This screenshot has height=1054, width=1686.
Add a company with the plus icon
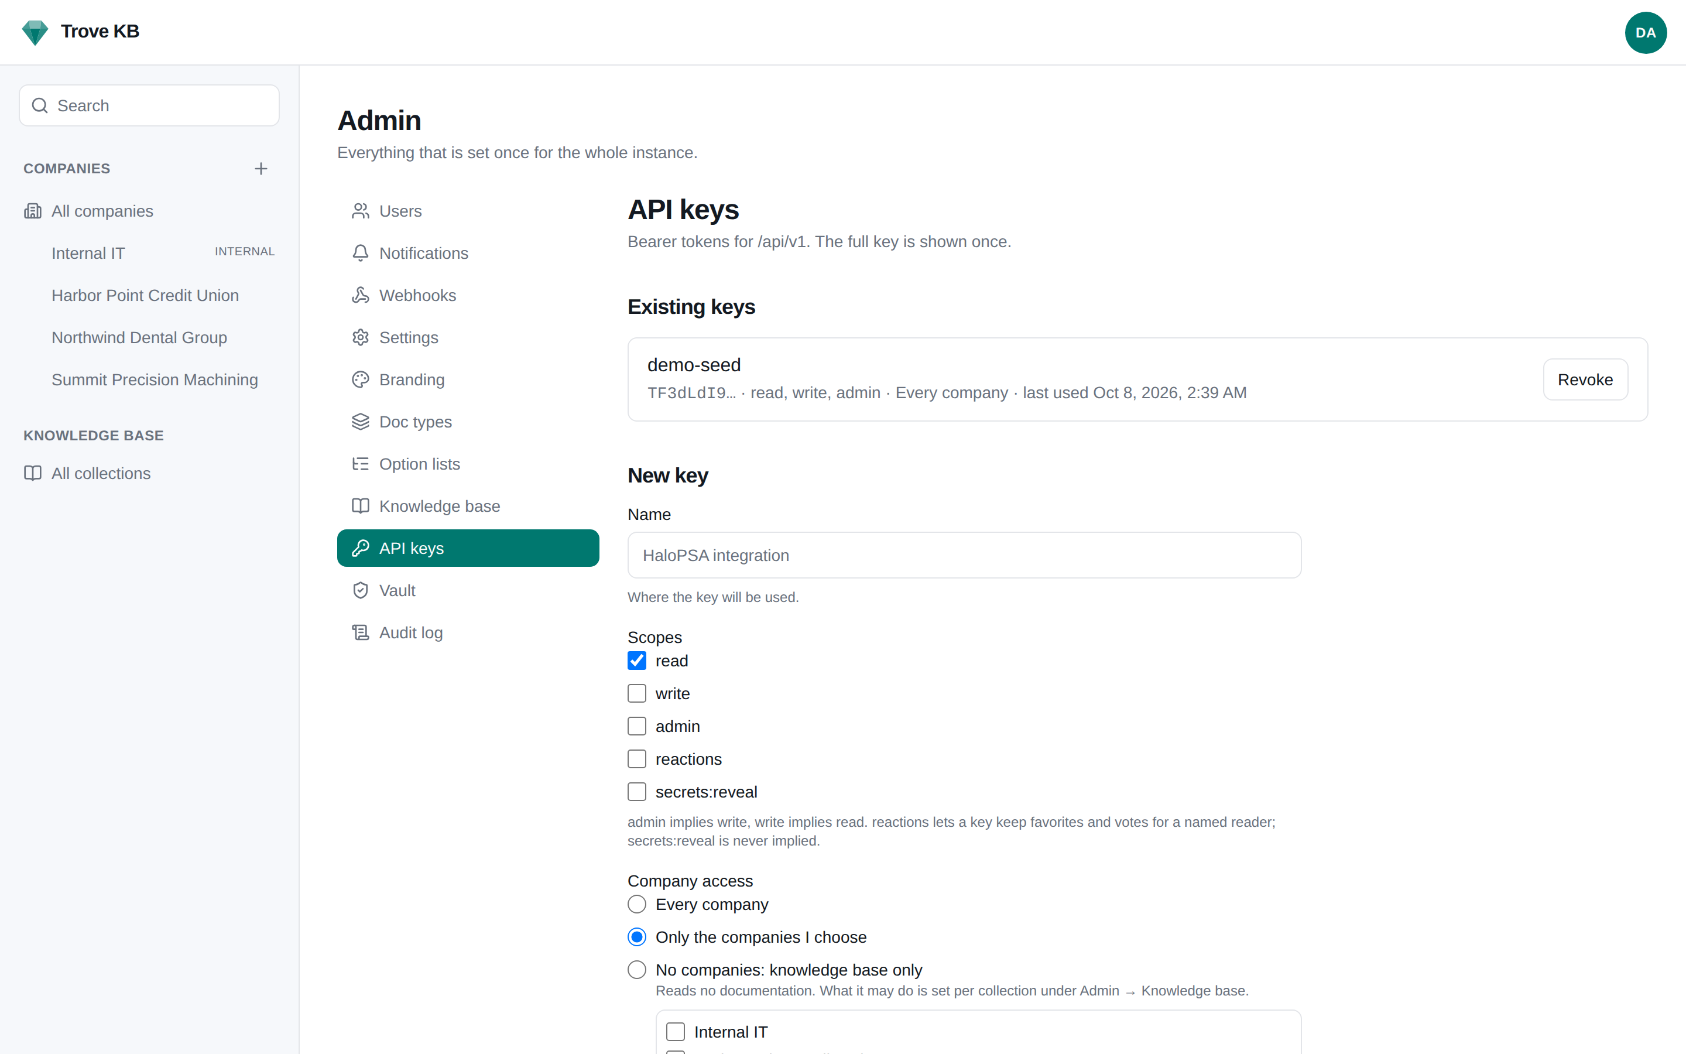261,169
